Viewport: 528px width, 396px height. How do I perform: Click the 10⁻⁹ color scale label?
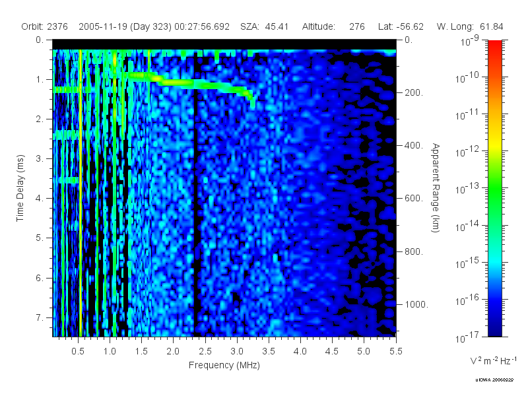(x=469, y=40)
